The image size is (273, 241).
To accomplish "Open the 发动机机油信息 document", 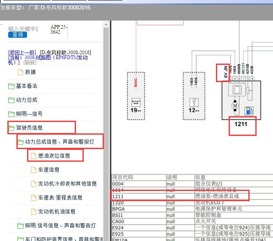I will point(57,211).
